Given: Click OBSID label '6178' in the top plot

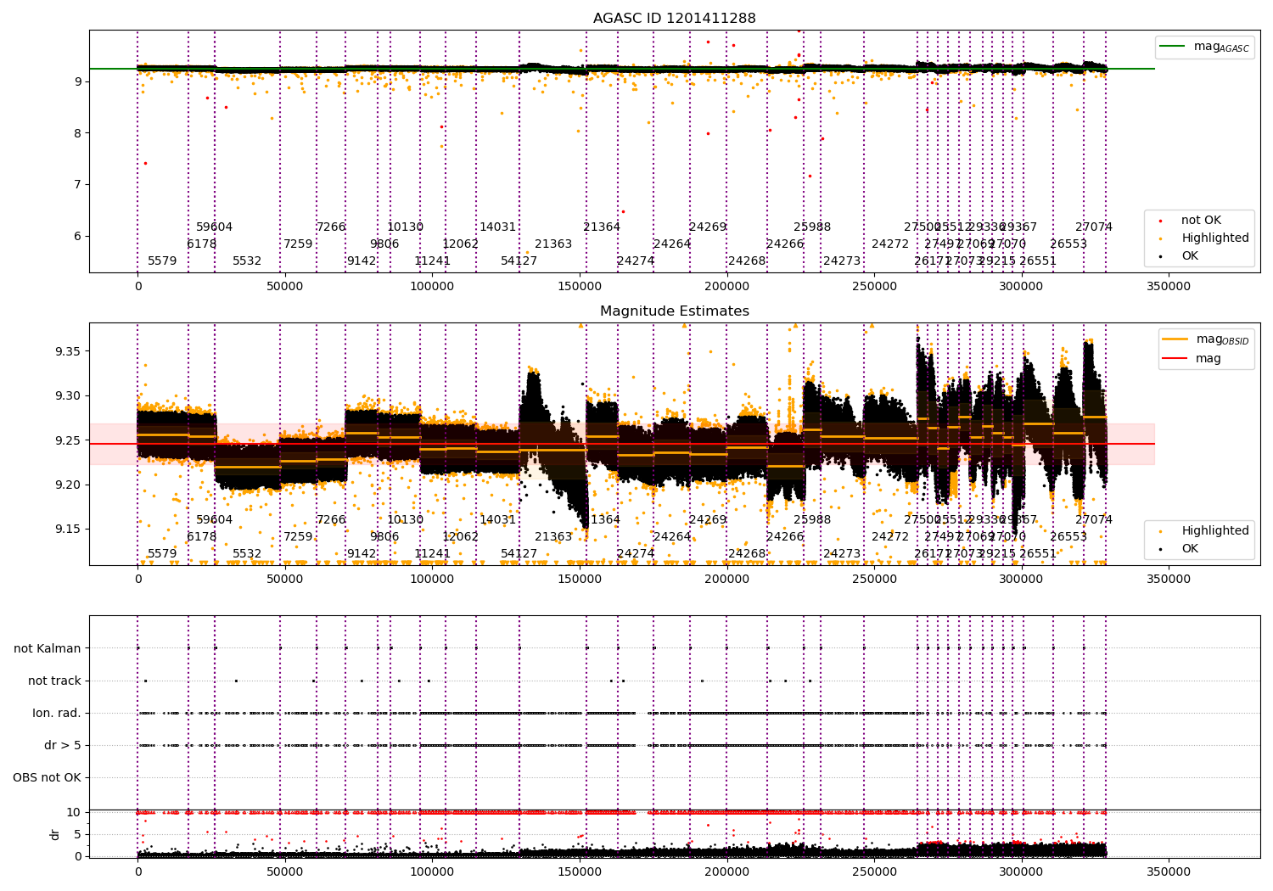Looking at the screenshot, I should [202, 244].
